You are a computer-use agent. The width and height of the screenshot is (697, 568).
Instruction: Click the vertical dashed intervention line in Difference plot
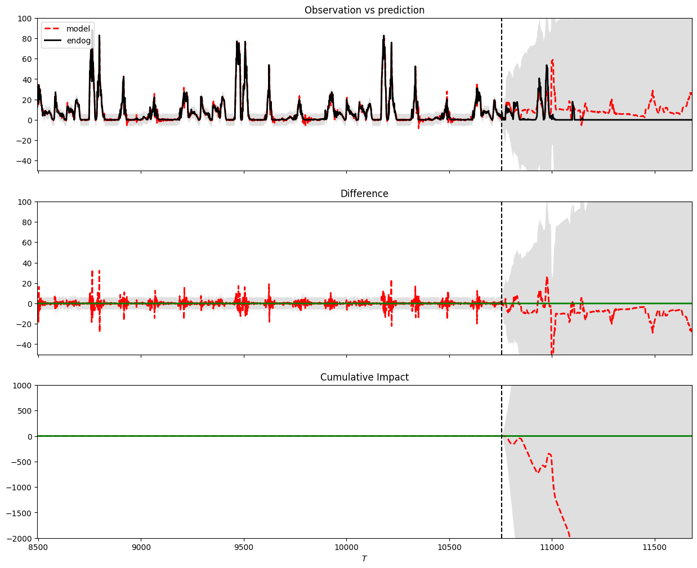502,278
